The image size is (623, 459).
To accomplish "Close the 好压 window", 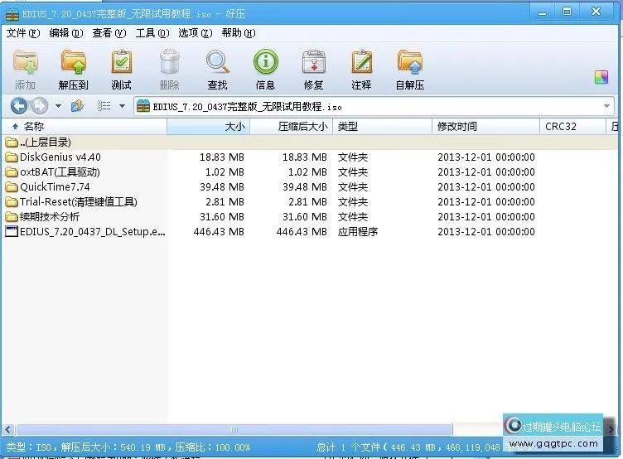I will [596, 12].
